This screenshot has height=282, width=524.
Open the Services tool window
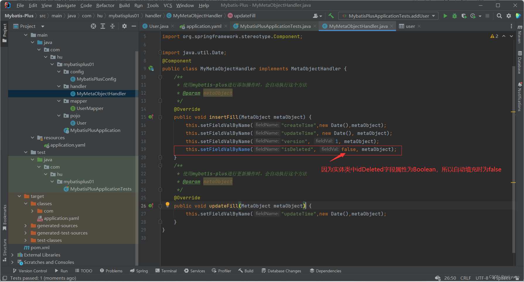[194, 271]
